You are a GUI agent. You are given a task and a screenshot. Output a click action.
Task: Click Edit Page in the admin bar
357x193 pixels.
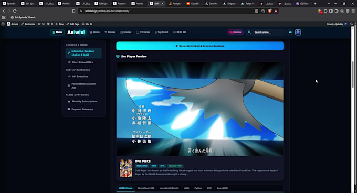point(73,24)
